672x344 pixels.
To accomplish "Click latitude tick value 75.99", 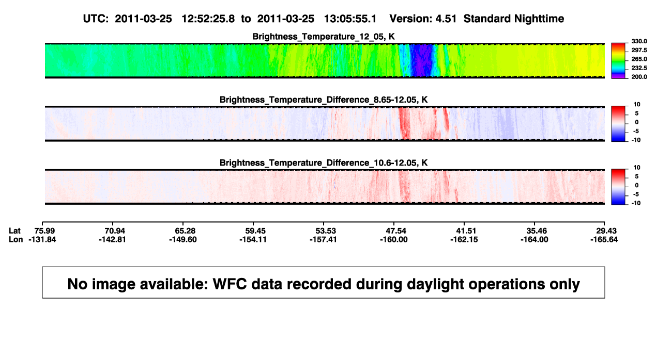I will tap(45, 230).
